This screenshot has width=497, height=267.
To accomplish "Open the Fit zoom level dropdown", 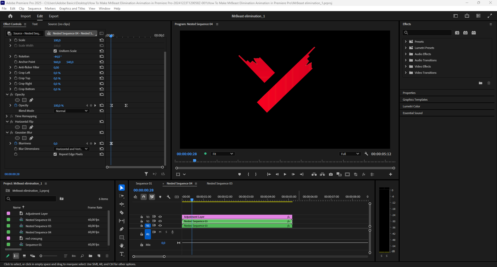I will coord(223,154).
